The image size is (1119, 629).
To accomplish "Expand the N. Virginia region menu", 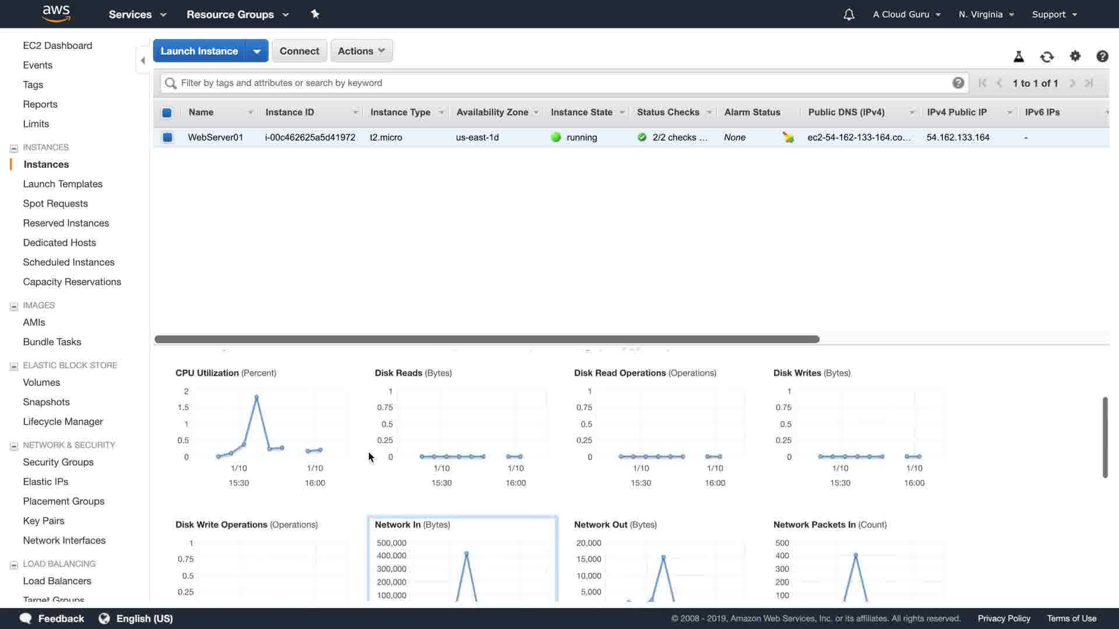I will 986,15.
